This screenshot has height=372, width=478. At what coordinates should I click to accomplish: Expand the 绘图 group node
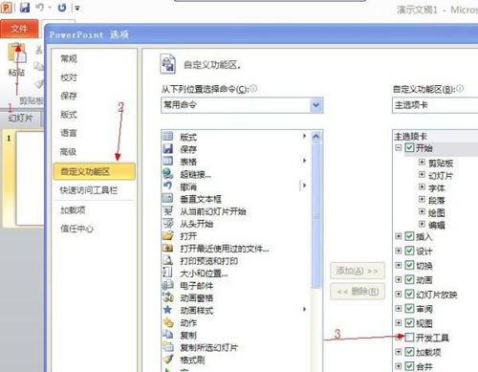click(x=422, y=211)
